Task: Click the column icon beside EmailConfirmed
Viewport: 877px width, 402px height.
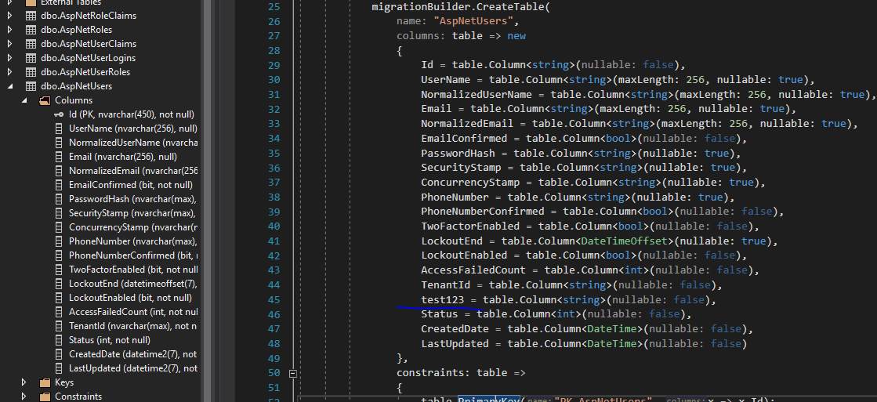Action: (x=59, y=184)
